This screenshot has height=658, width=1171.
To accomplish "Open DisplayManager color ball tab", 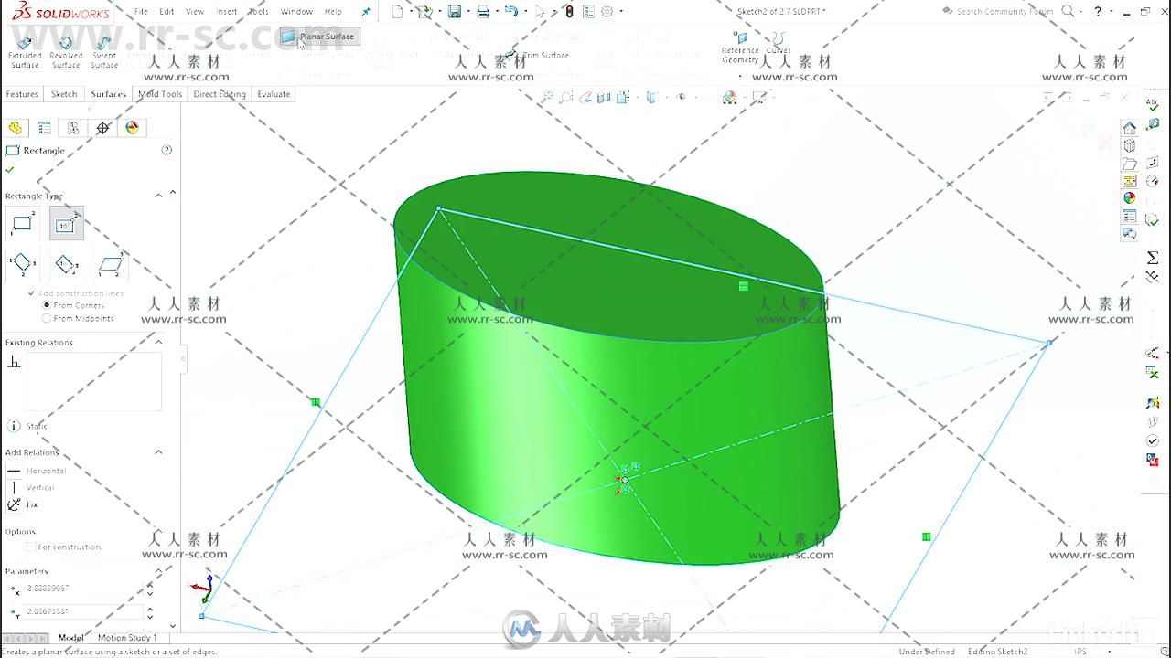I will (132, 128).
